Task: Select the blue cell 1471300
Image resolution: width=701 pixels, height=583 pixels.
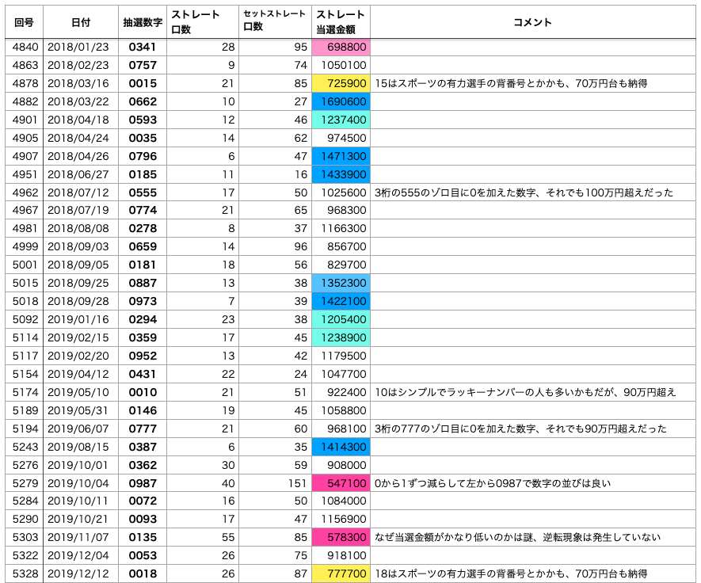Action: (x=341, y=157)
